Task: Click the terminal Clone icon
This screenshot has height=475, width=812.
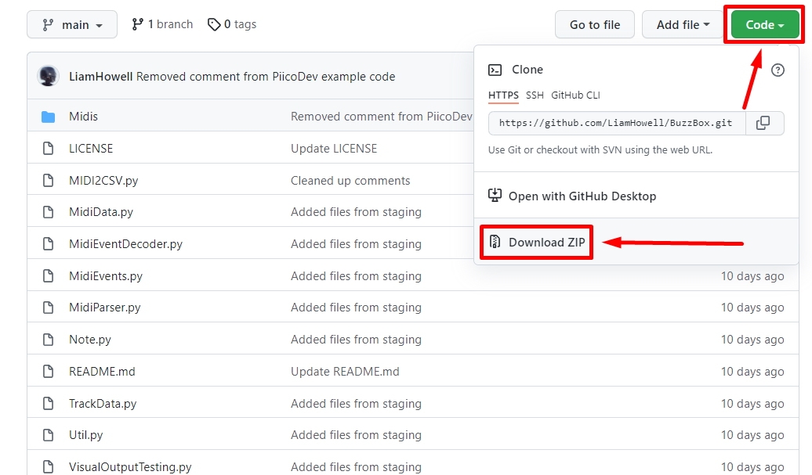Action: [x=494, y=69]
